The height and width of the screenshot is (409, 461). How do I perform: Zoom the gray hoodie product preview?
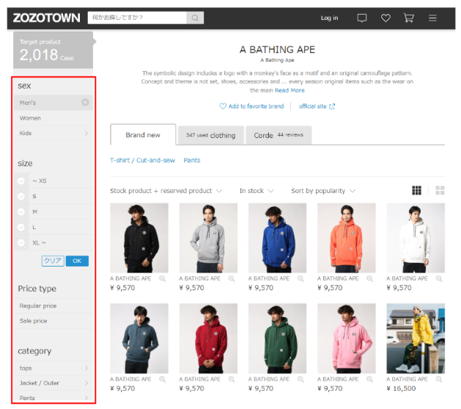pyautogui.click(x=232, y=278)
